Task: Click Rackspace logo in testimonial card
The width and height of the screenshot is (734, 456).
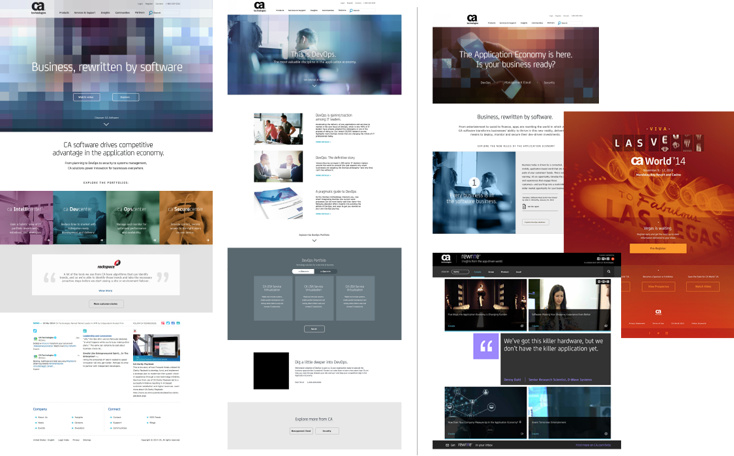Action: (x=109, y=265)
